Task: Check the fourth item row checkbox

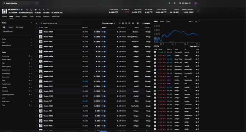Action: 37,47
